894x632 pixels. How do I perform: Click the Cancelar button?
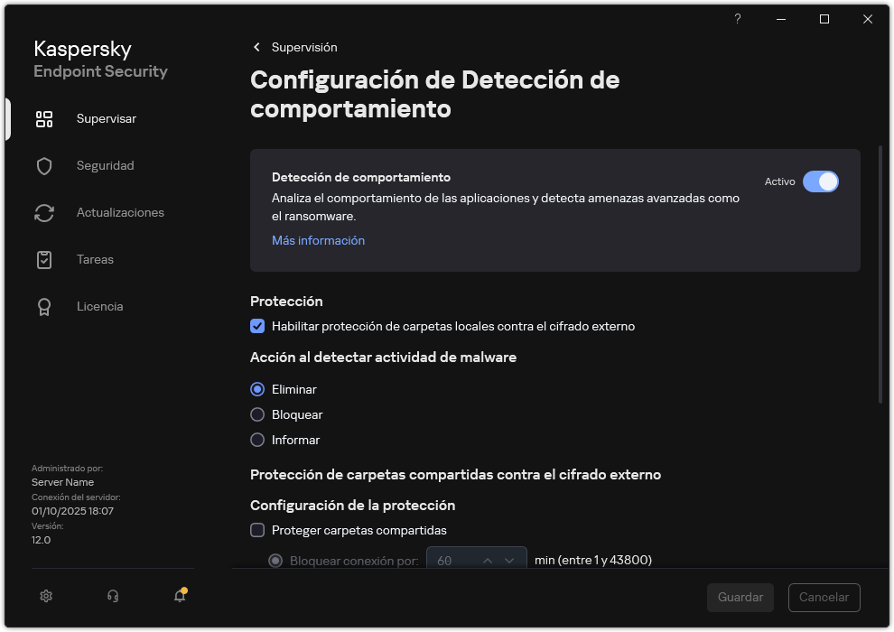(824, 597)
